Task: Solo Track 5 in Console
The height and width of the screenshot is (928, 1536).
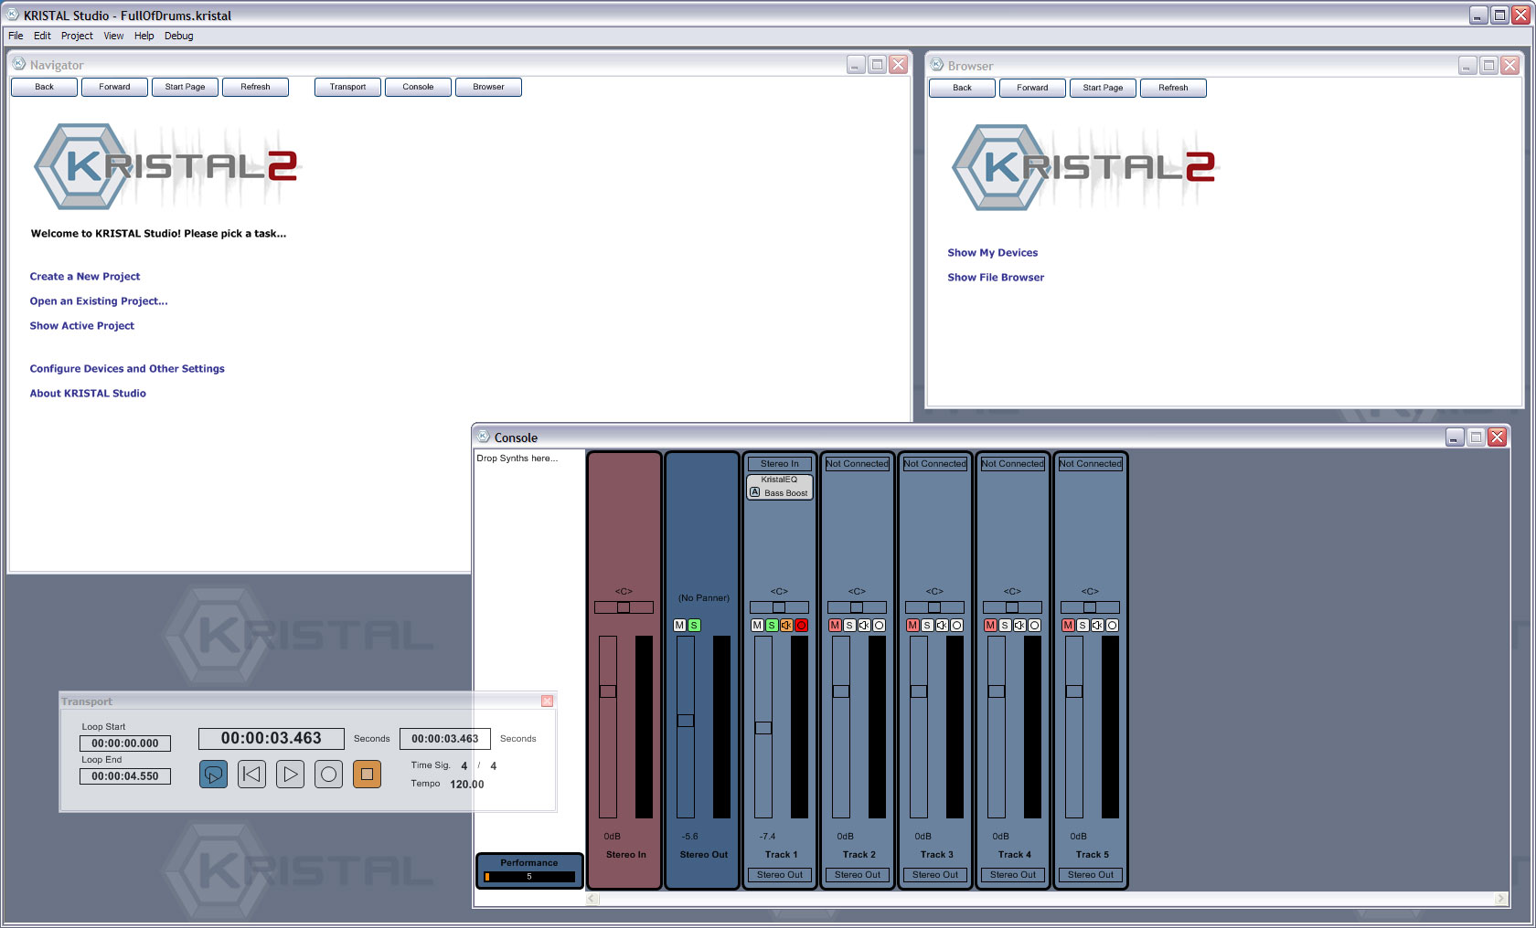Action: click(x=1083, y=626)
